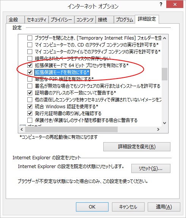
Task: Open the help question mark icon
Action: (161, 5)
